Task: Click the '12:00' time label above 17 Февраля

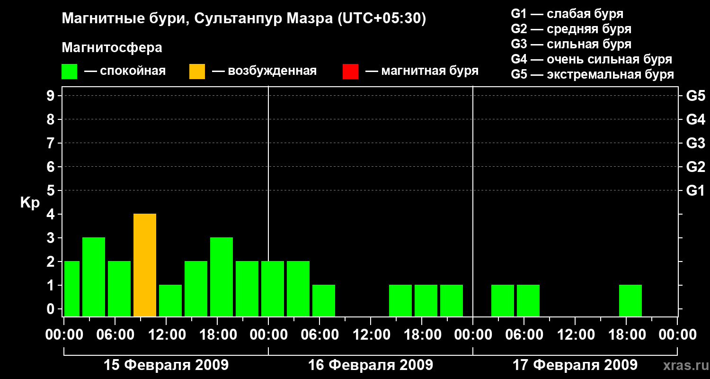Action: point(575,335)
